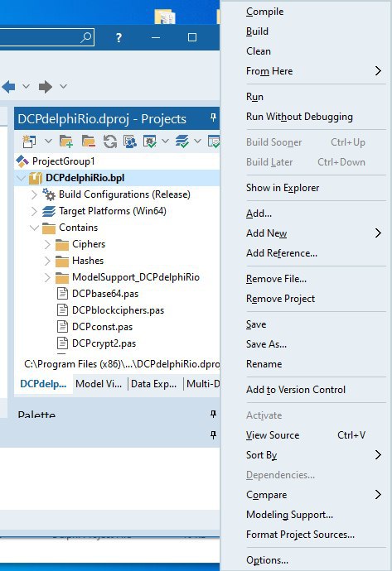Choose Format Project Sources...
The height and width of the screenshot is (571, 392).
click(300, 535)
